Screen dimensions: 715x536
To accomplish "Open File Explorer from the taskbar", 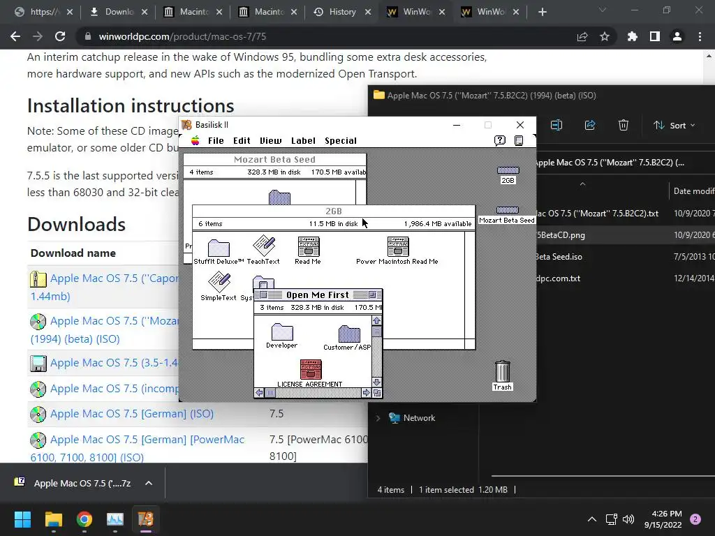I will [53, 519].
